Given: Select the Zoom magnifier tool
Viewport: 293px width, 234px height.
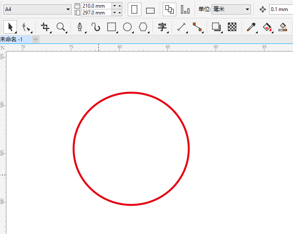Looking at the screenshot, I should point(61,27).
